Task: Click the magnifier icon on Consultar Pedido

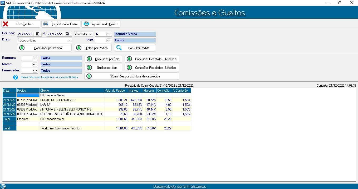Action: tap(119, 48)
